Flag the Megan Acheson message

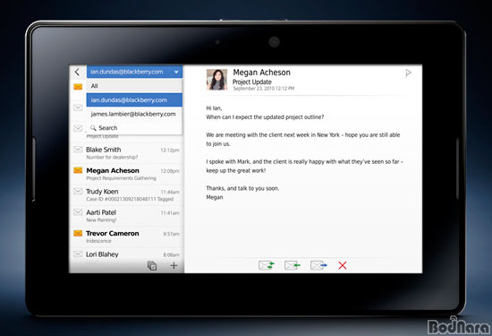pyautogui.click(x=408, y=73)
